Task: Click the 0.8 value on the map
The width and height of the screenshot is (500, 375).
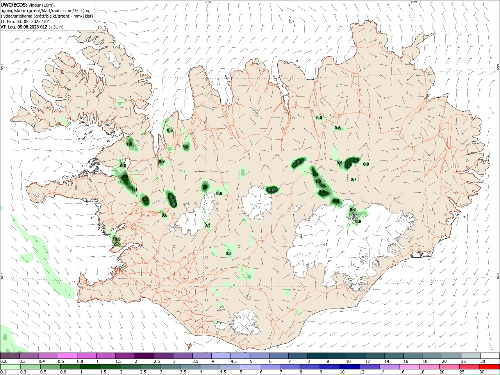Action: tap(123, 166)
